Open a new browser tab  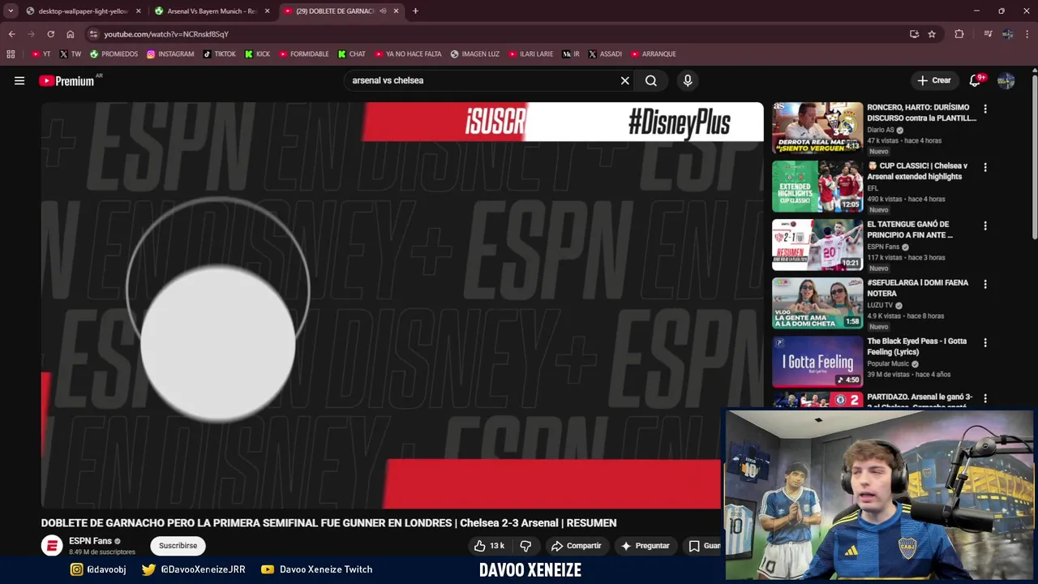coord(415,11)
